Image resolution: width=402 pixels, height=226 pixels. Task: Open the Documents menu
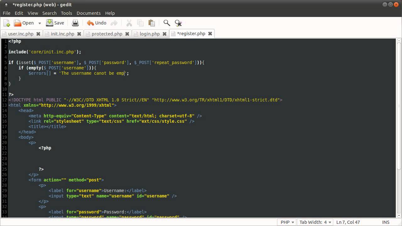tap(89, 13)
